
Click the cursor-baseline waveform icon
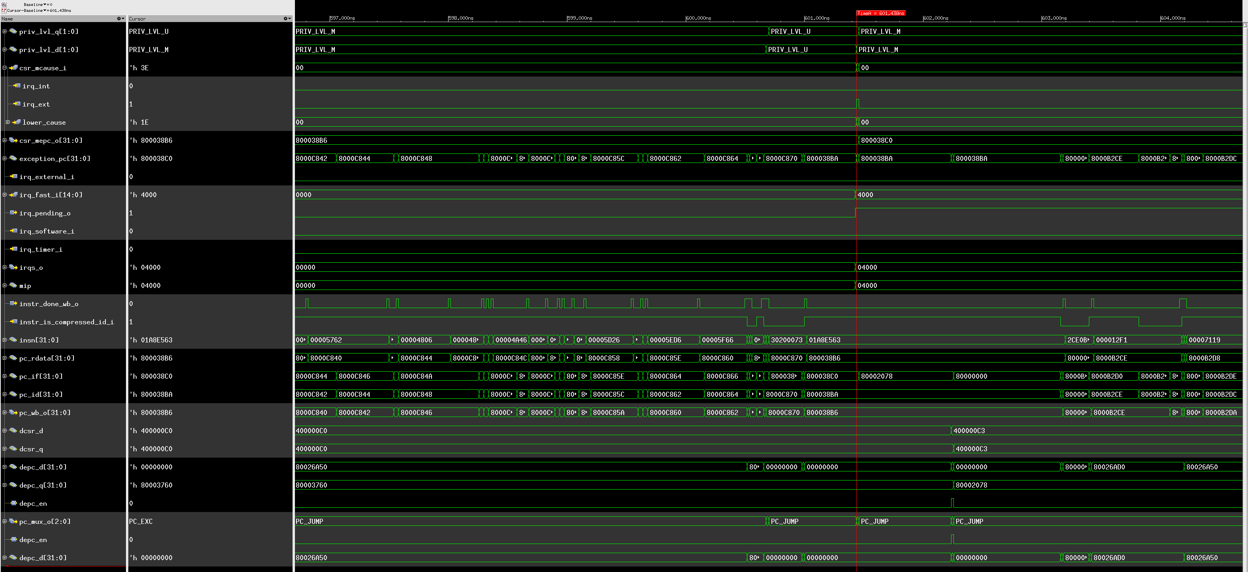pos(4,11)
